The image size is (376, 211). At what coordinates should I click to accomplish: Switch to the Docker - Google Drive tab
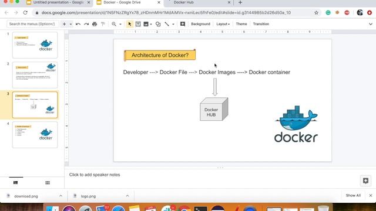(129, 2)
